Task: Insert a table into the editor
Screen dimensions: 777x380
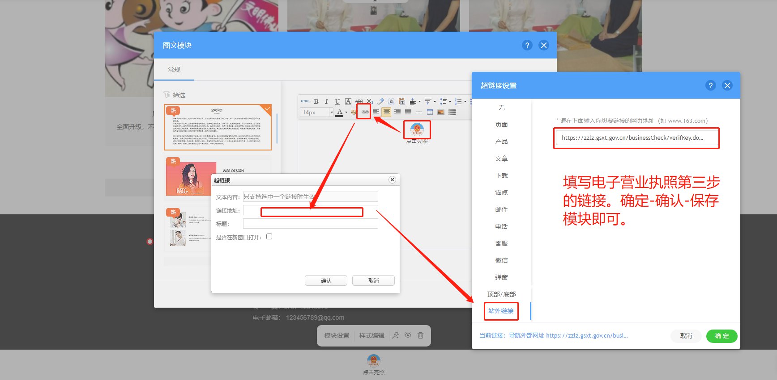Action: 430,112
